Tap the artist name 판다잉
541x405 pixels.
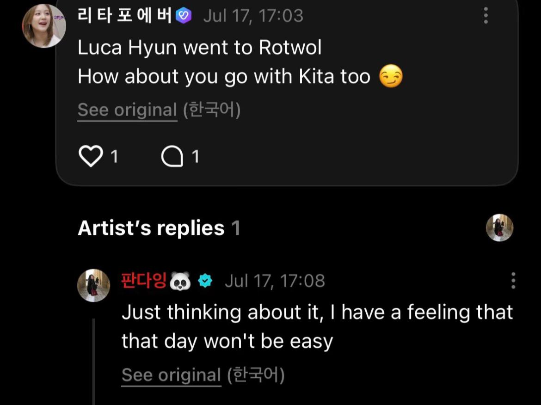tap(144, 280)
